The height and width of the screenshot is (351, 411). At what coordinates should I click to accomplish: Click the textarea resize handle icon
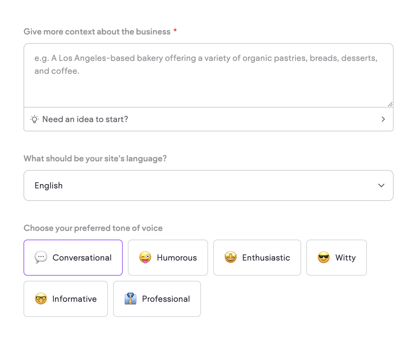(390, 104)
